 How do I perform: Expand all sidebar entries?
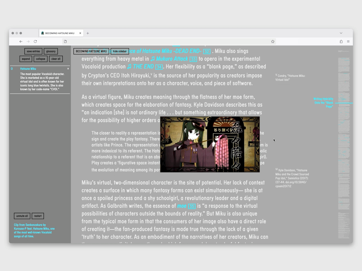(x=26, y=59)
